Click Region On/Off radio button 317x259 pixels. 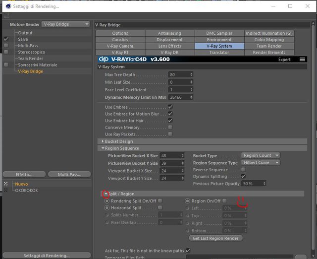click(187, 201)
